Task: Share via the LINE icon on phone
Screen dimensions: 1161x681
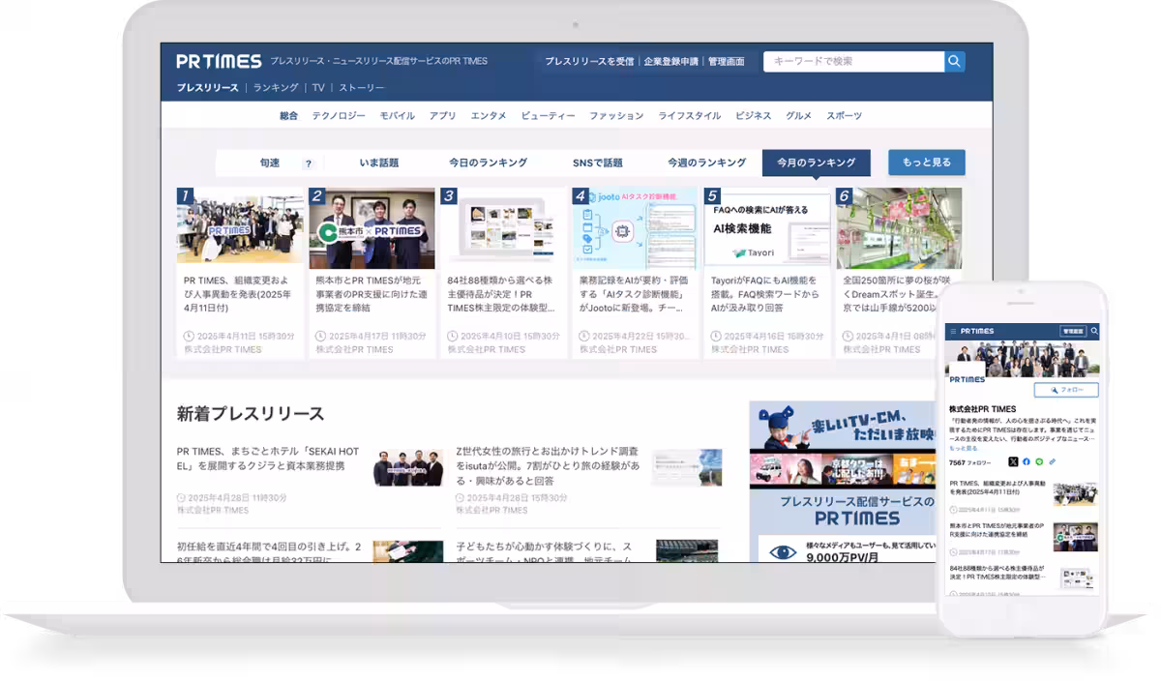Action: [1039, 462]
